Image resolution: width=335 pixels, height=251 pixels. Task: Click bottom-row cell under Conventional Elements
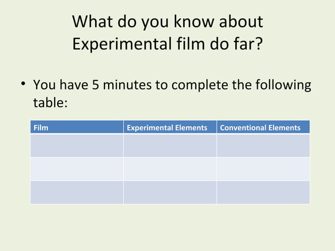point(263,192)
